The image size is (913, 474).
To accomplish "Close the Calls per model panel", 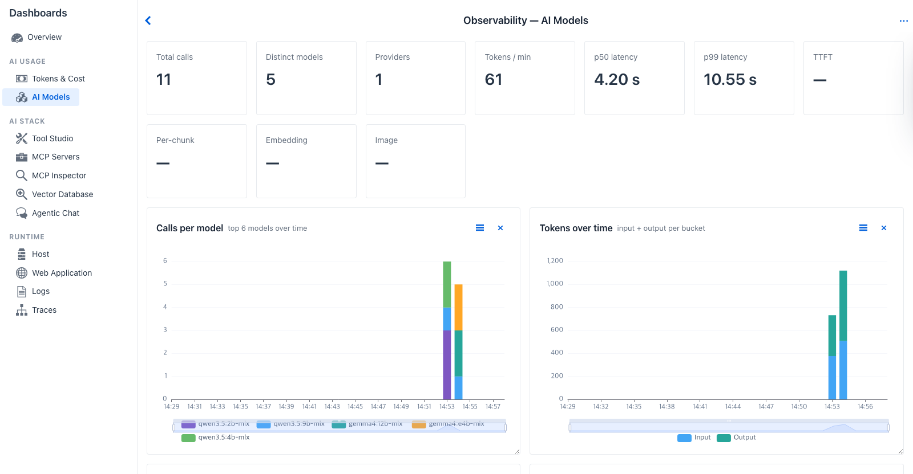I will pyautogui.click(x=500, y=228).
